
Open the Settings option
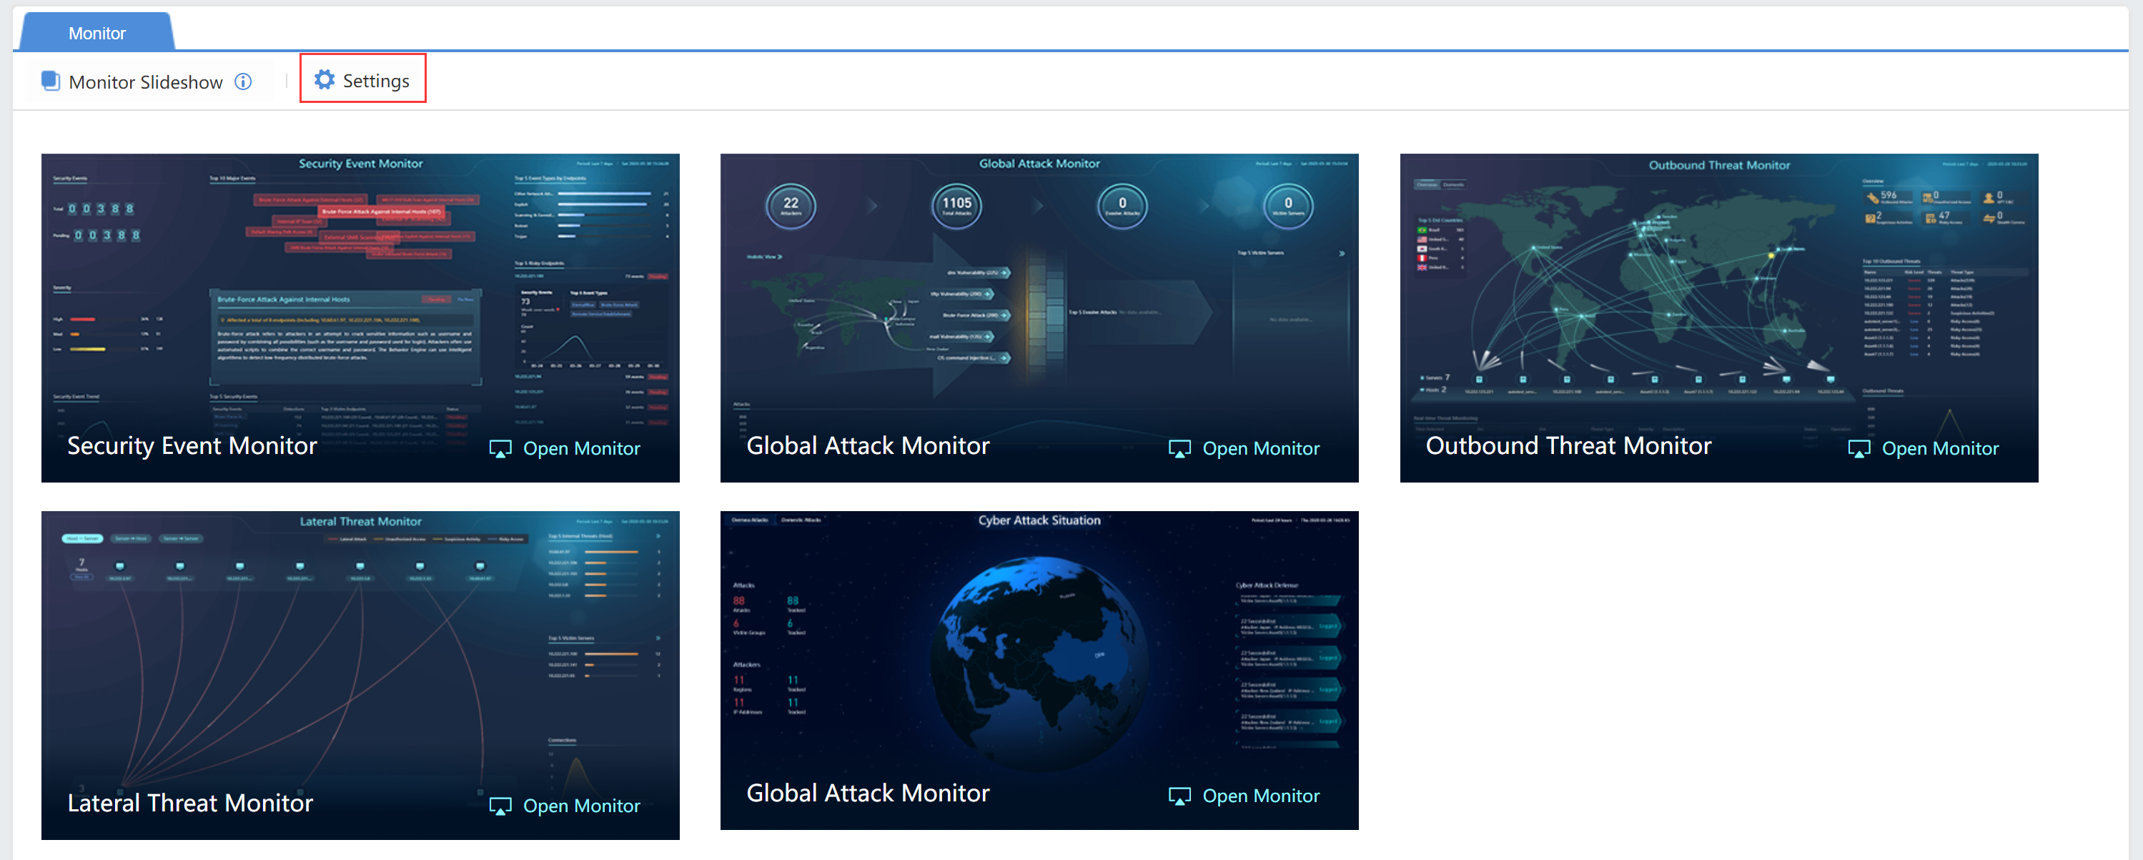click(x=375, y=81)
